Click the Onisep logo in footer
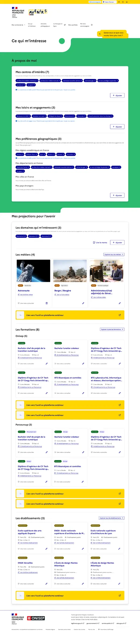Screen dimensions: 140x632 [x=36, y=618]
